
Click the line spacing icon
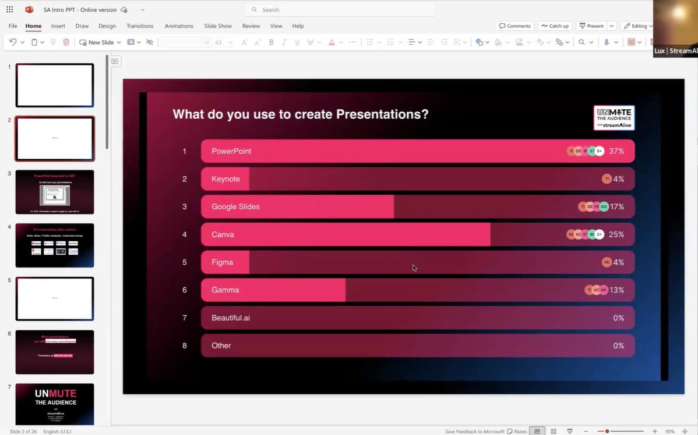(457, 42)
